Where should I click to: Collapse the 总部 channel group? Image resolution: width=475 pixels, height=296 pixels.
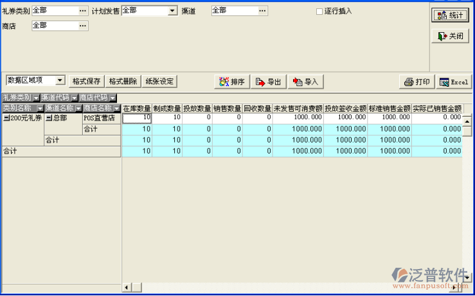(49, 118)
